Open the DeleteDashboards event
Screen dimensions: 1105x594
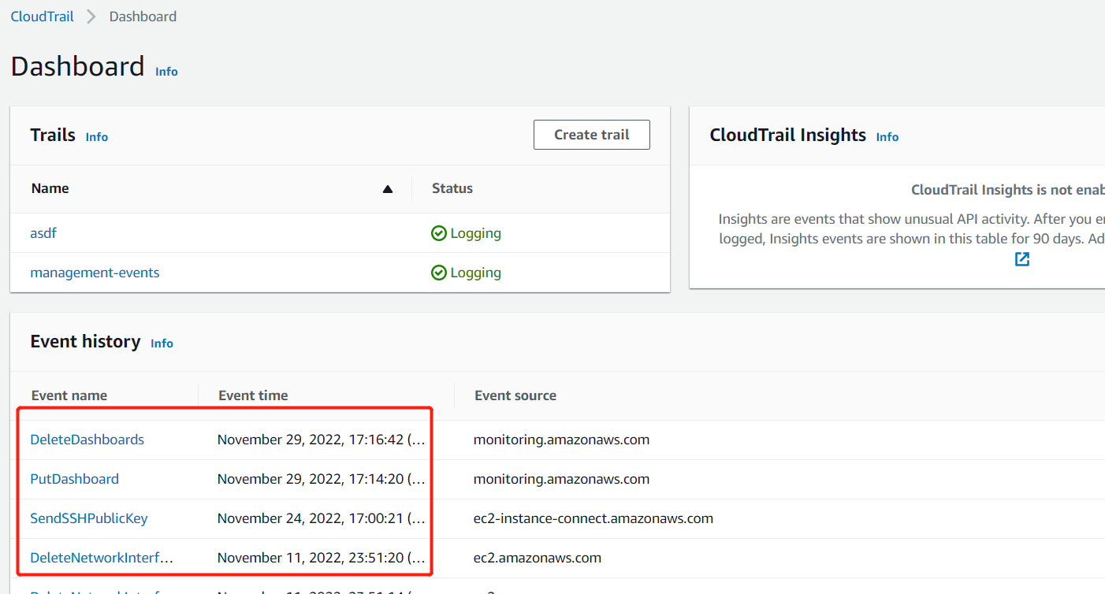(87, 440)
